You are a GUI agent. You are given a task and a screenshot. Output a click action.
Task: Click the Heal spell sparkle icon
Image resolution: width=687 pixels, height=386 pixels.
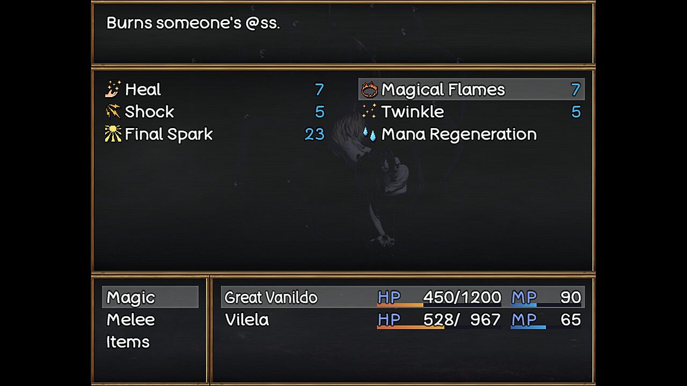pos(113,90)
